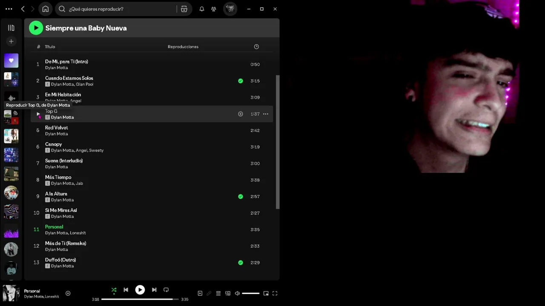
Task: Go back with the left arrow
Action: [23, 9]
